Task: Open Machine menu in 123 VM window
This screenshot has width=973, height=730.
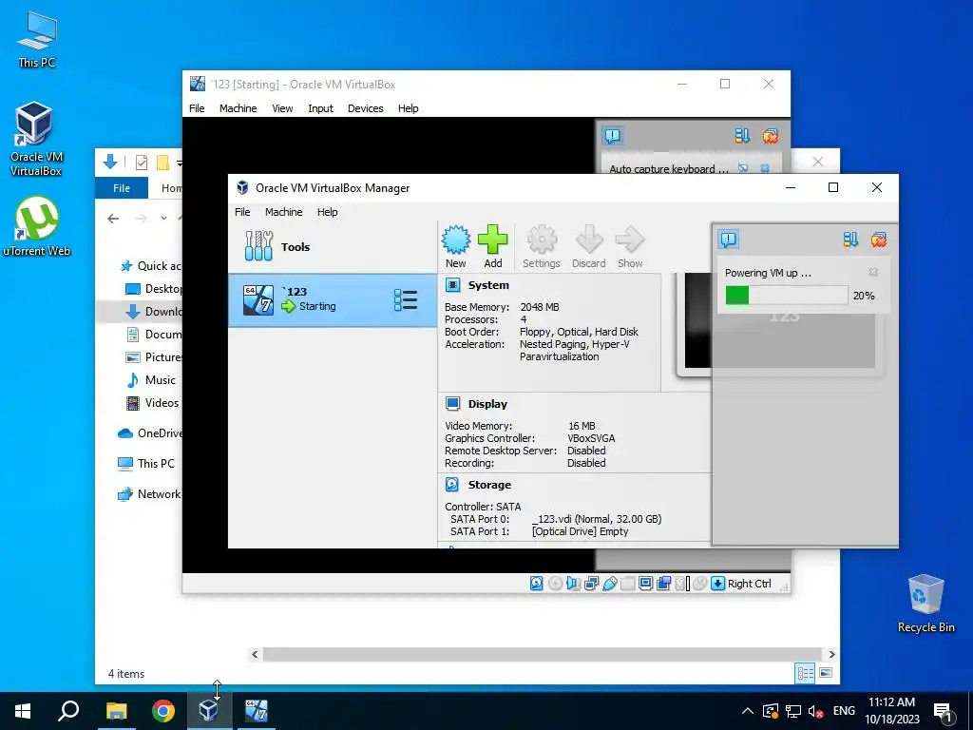Action: tap(238, 108)
